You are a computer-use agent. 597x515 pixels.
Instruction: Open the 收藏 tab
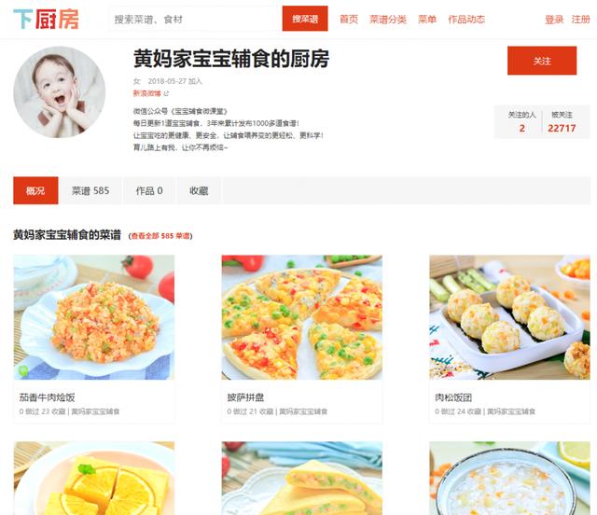(x=199, y=190)
